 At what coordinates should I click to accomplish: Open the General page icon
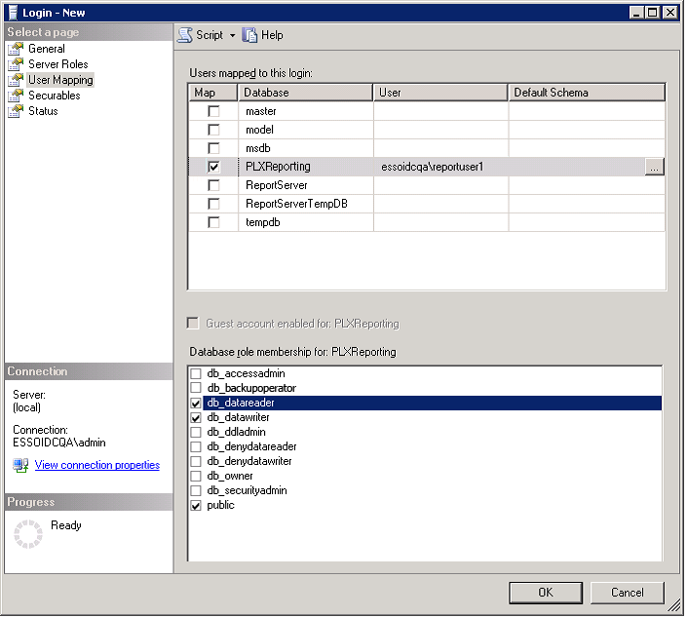pyautogui.click(x=16, y=49)
